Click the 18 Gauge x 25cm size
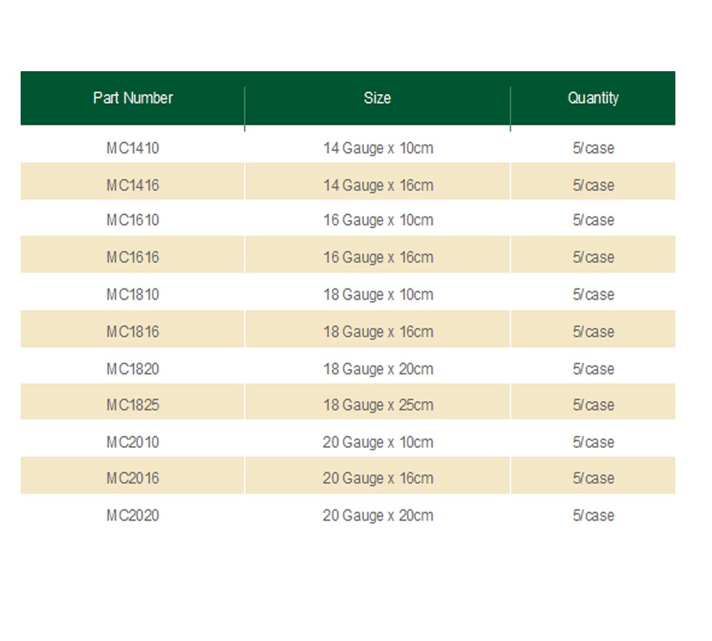This screenshot has width=712, height=641. pos(378,405)
